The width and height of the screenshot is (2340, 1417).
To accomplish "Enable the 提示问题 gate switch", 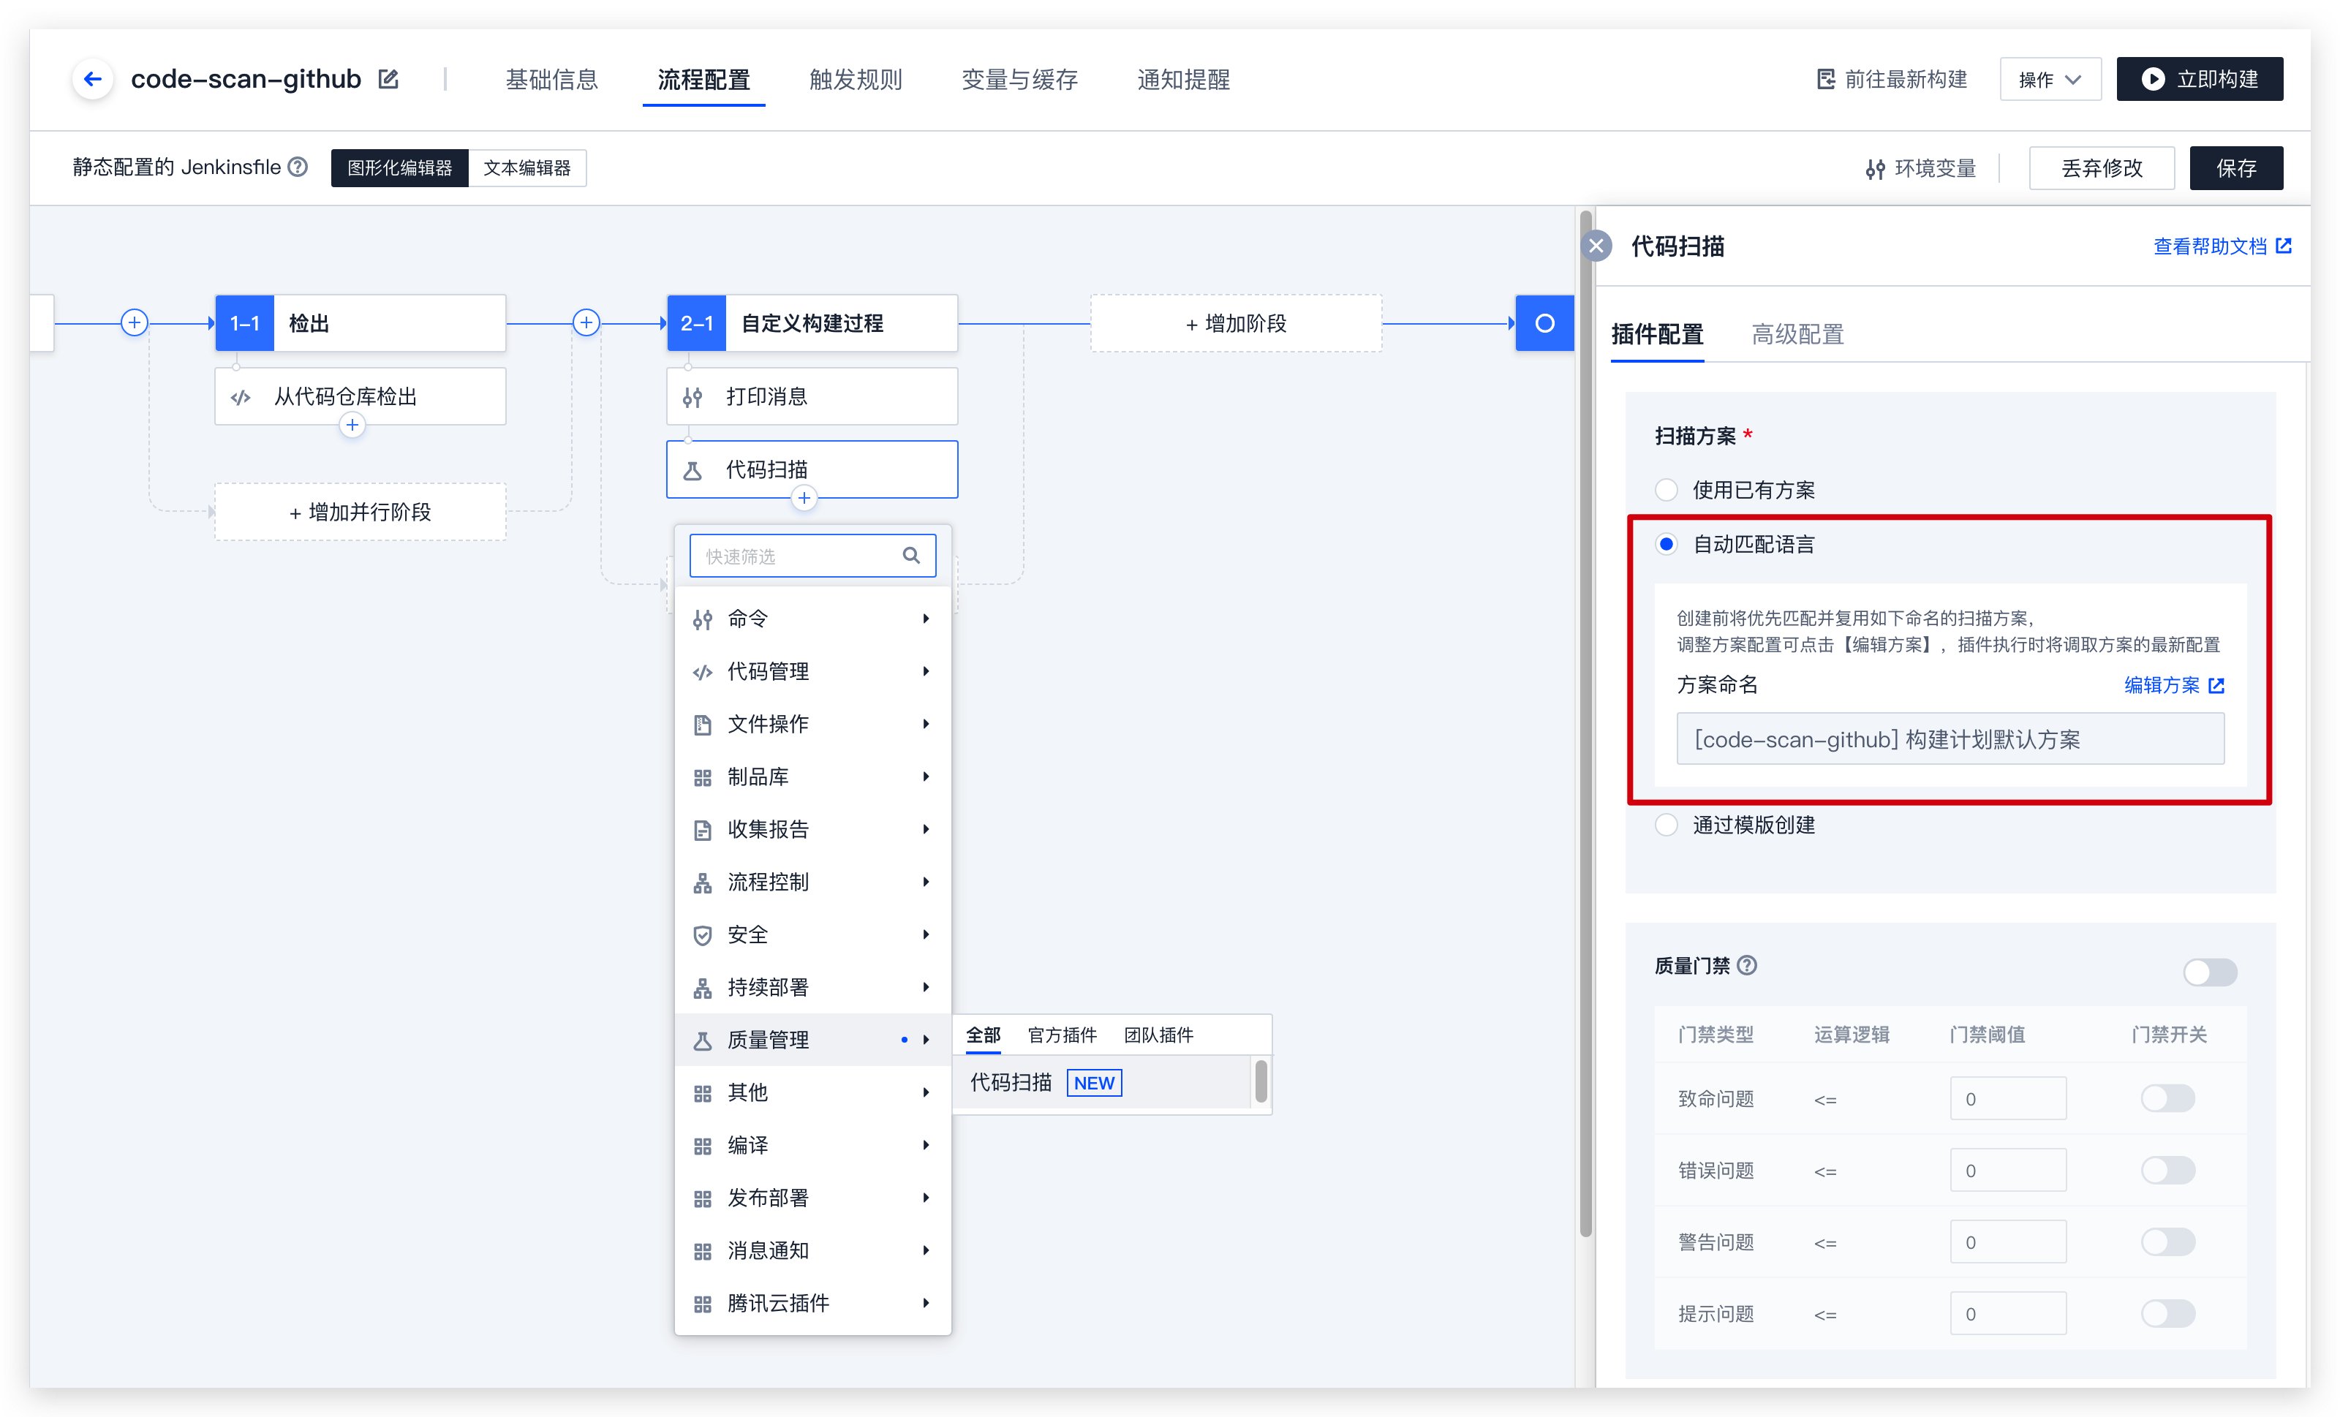I will [2168, 1313].
